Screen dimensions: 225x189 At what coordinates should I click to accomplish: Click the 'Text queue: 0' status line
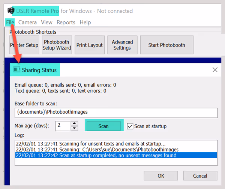(x=60, y=91)
